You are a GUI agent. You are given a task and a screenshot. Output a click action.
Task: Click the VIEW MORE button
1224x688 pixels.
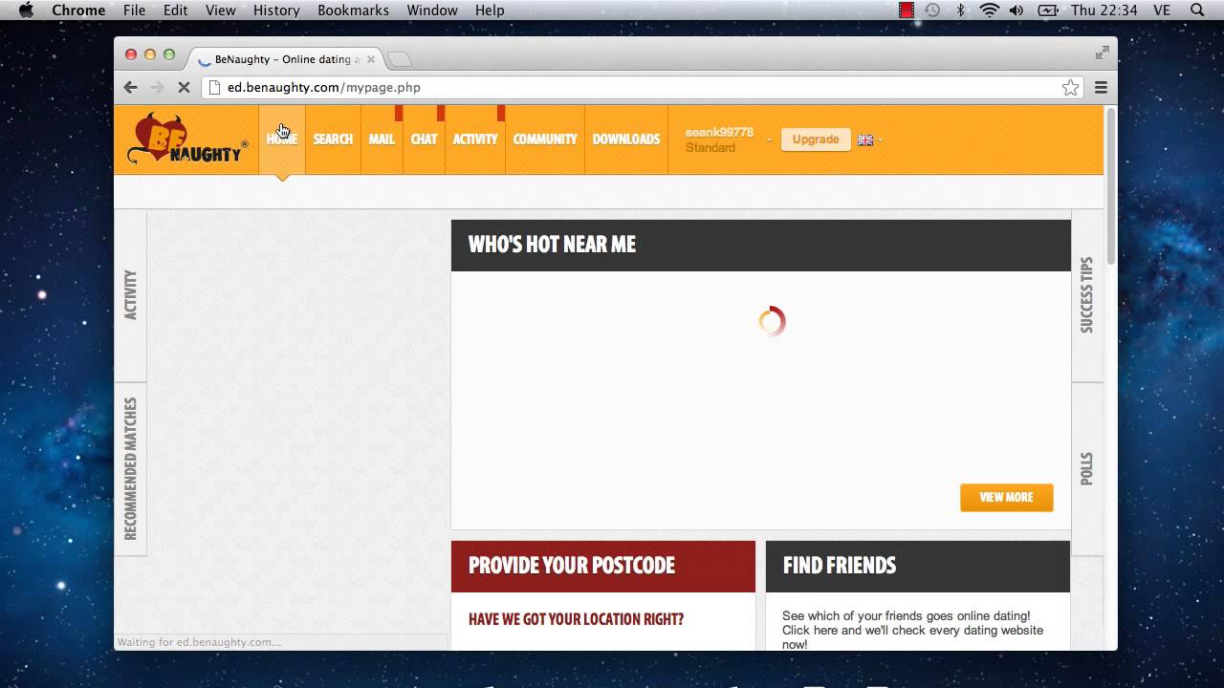[1006, 497]
